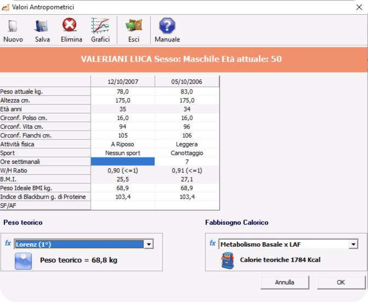Click Circonf. Fianchi cell 106
Screen dimensions: 368x302
(187, 135)
